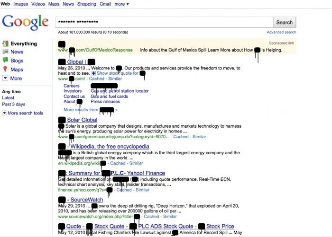The image size is (332, 237).
Task: Open Videos in top navigation
Action: pyautogui.click(x=38, y=4)
